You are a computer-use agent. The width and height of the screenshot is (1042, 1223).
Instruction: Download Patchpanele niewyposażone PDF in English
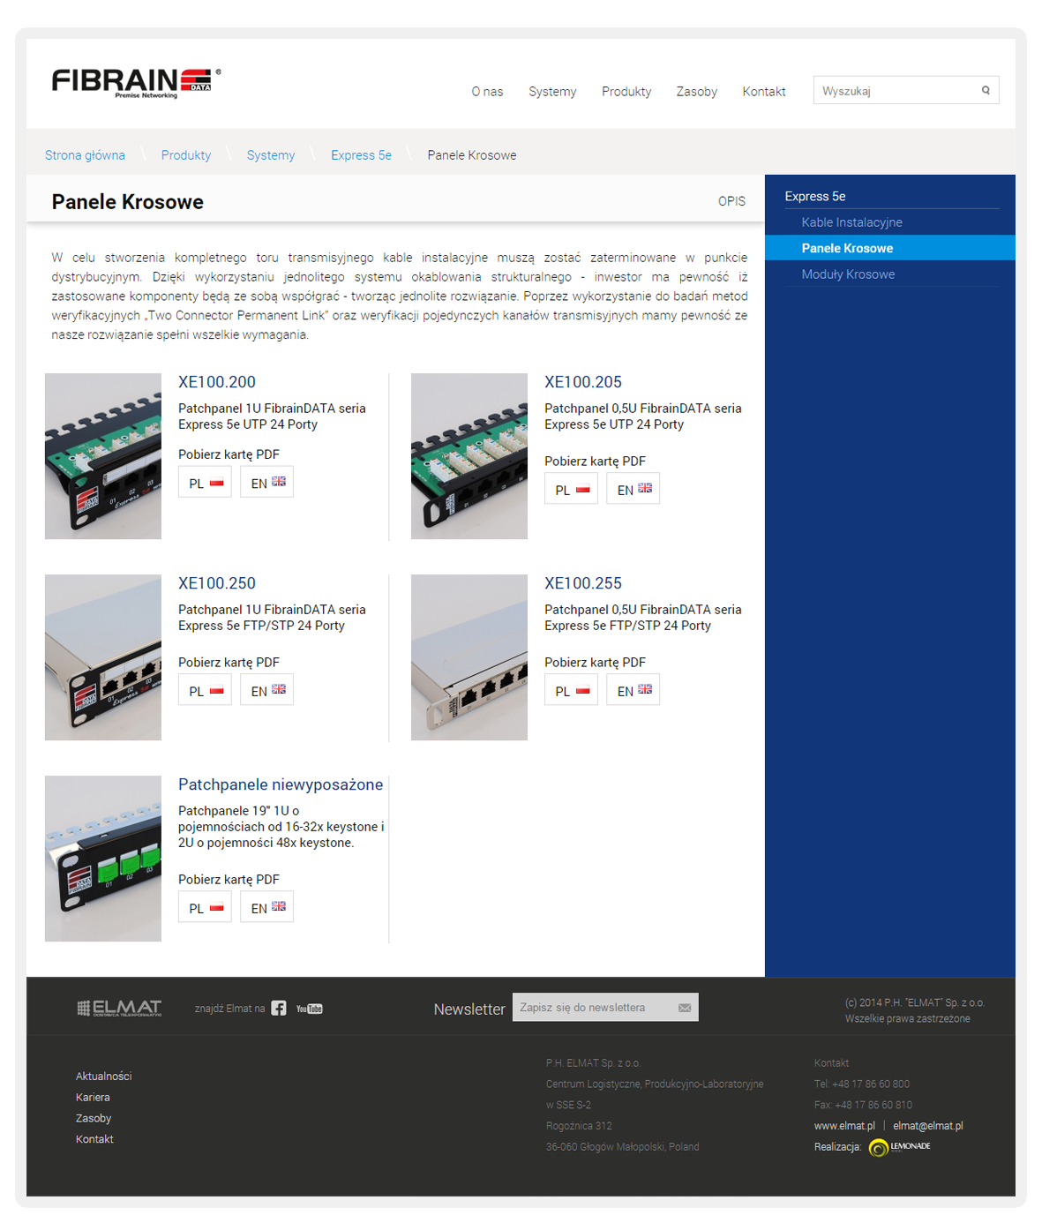point(266,907)
